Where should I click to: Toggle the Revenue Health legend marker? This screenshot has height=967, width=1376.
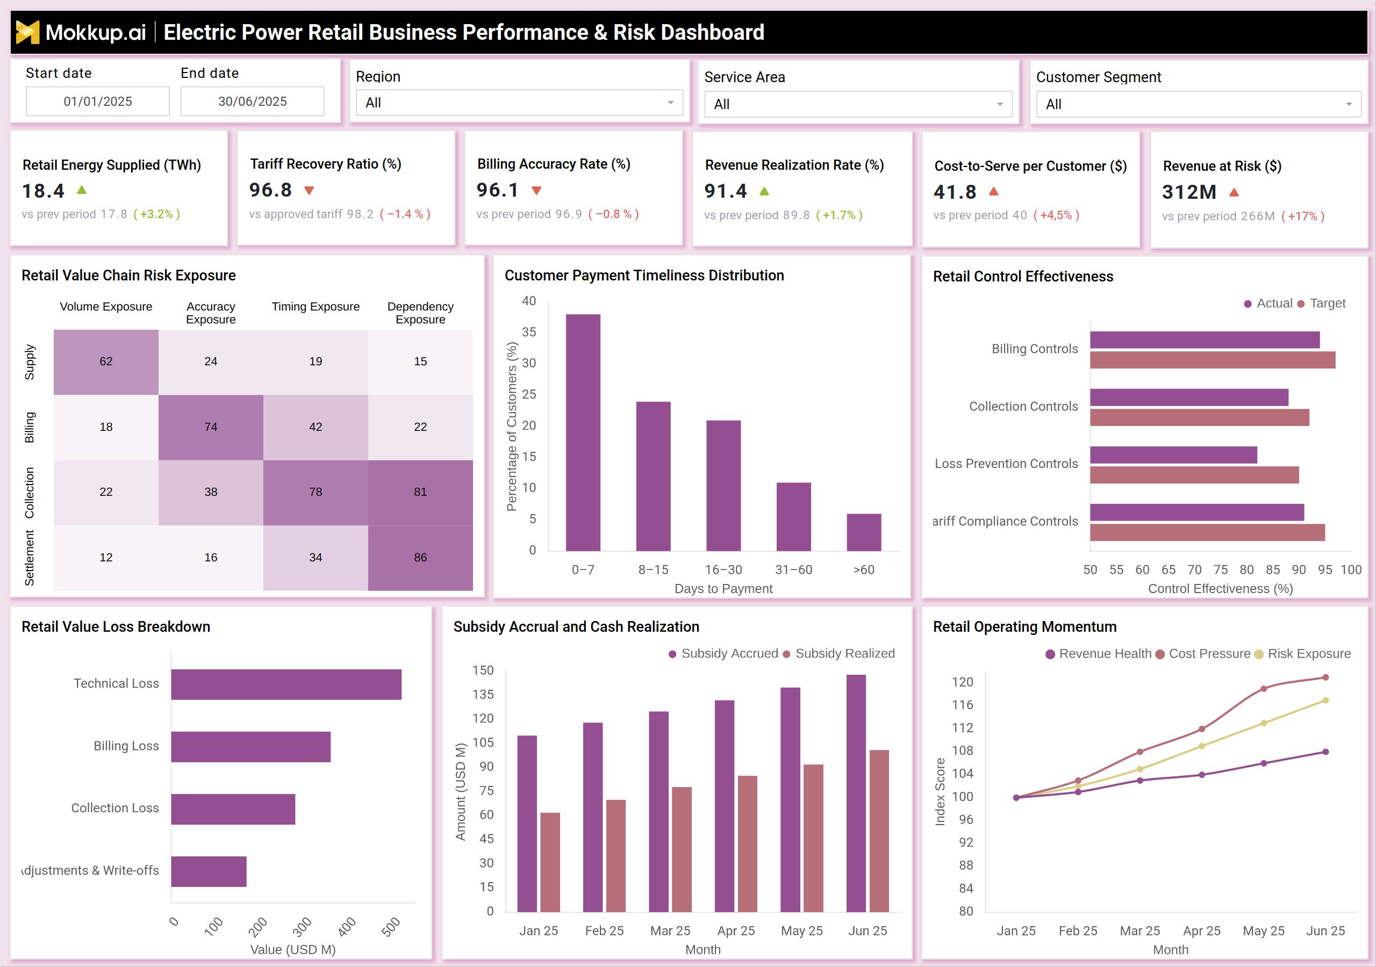[x=1050, y=654]
